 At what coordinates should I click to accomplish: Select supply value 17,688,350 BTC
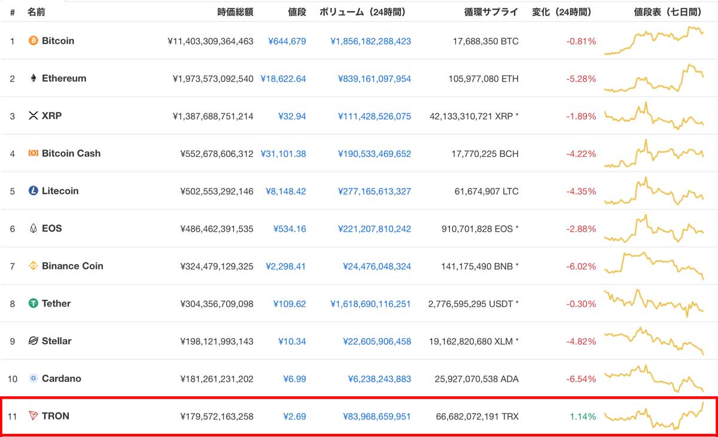point(486,41)
